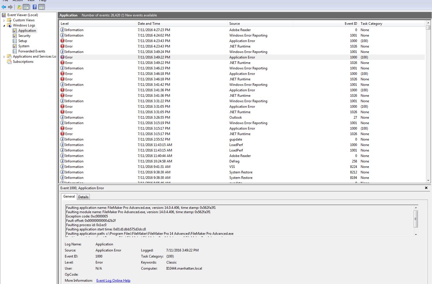
Task: Select System Restore event with ID 8194
Action: pos(242,177)
